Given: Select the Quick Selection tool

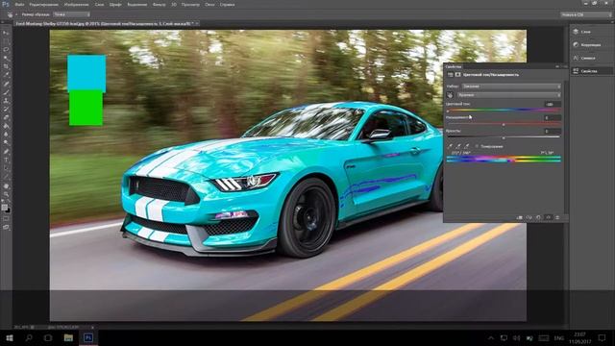Looking at the screenshot, I should click(x=6, y=59).
